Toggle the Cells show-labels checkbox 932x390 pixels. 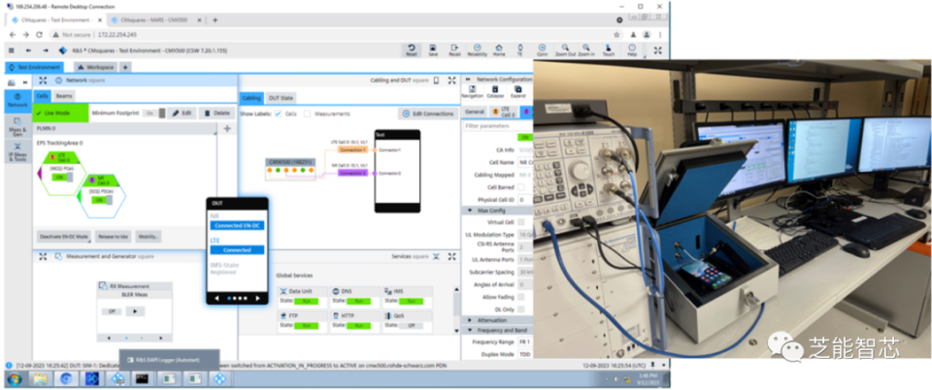(279, 114)
